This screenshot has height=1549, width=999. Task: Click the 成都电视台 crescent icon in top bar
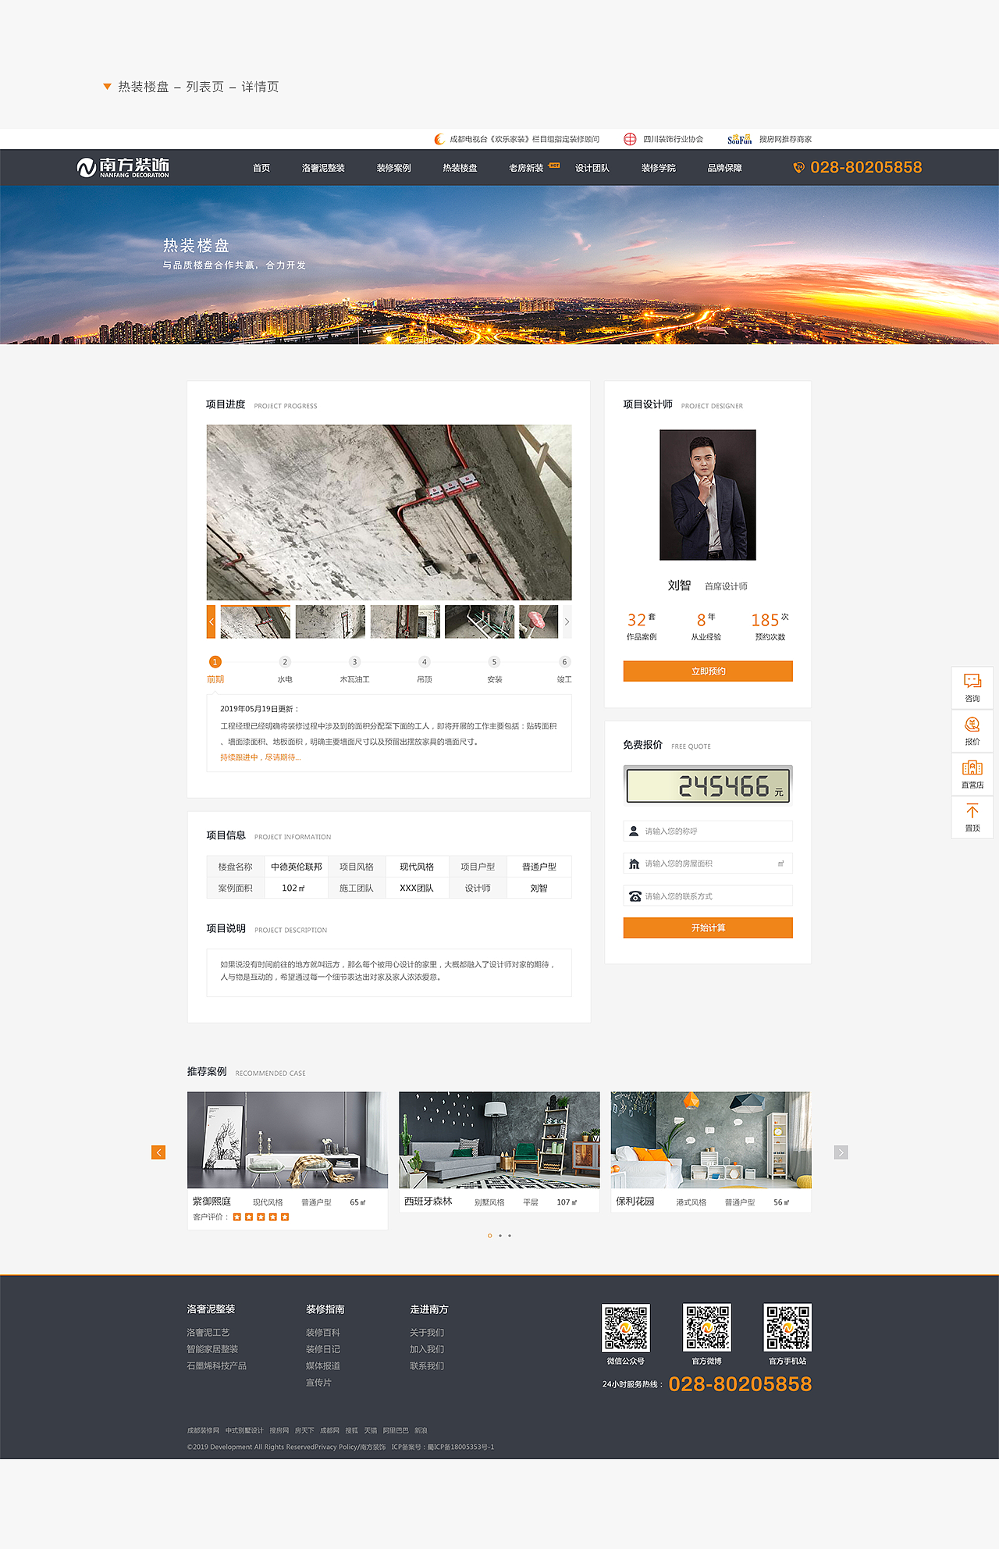[439, 139]
